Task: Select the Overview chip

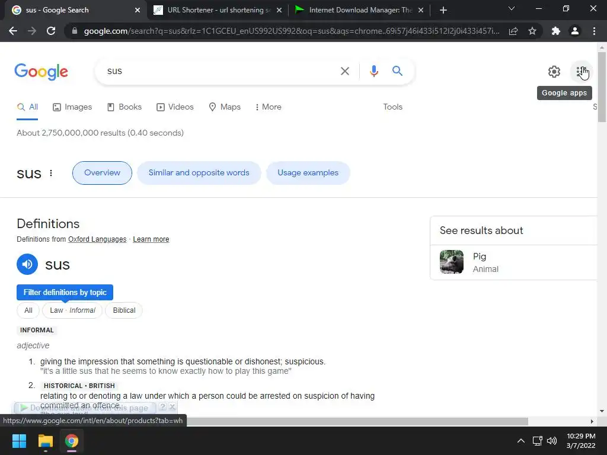Action: [102, 173]
